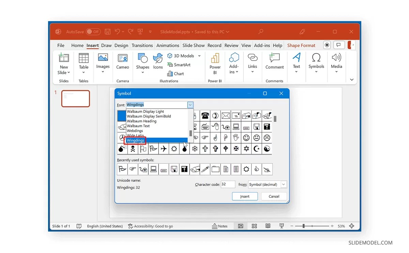This screenshot has width=409, height=253.
Task: Toggle AutoSave on
Action: point(93,31)
